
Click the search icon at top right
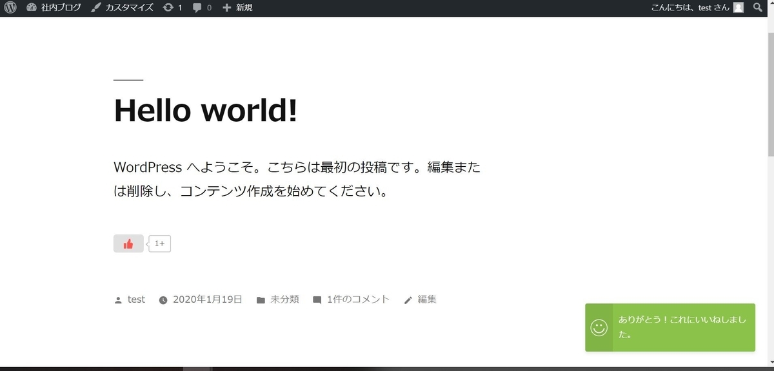click(x=759, y=8)
